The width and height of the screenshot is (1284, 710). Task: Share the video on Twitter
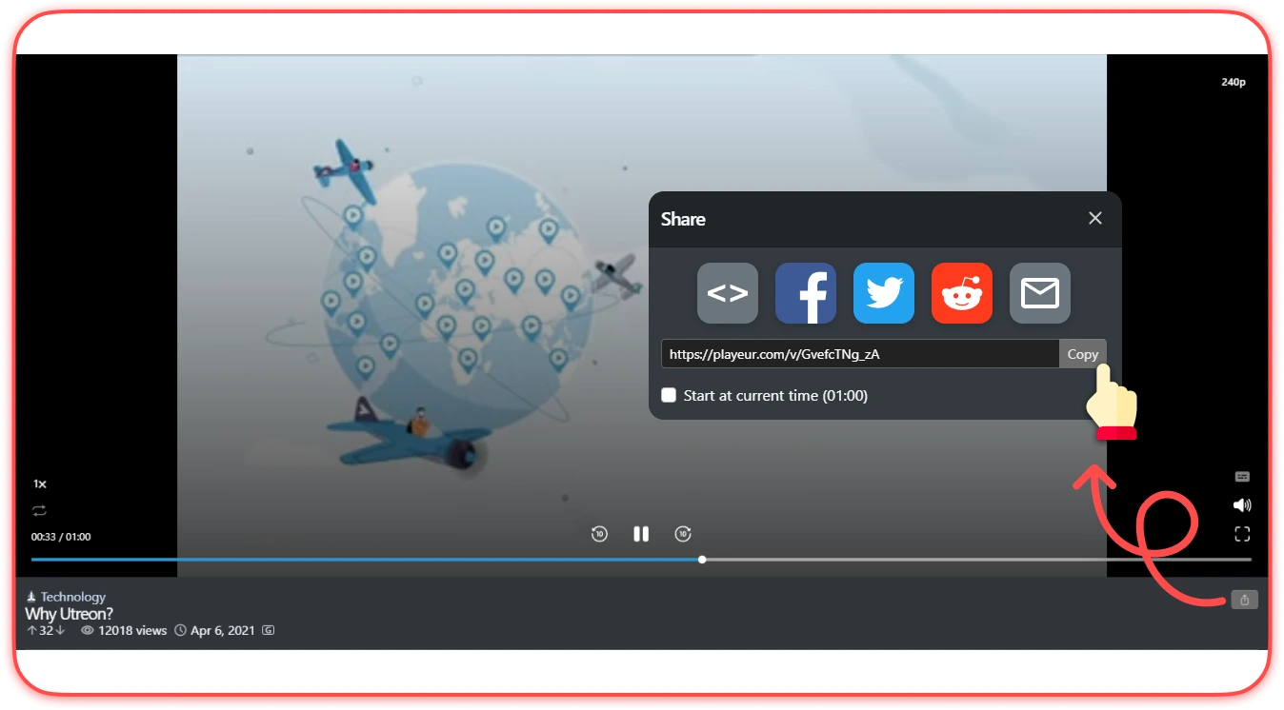[x=884, y=293]
